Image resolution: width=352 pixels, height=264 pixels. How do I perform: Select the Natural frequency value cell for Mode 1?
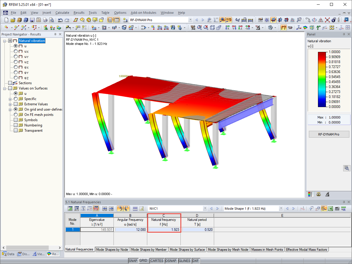tap(164, 229)
